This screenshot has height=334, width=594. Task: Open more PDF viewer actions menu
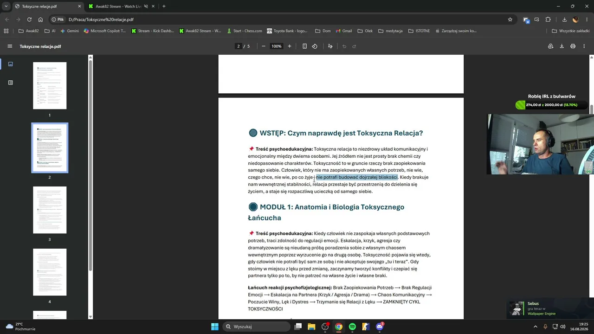(x=584, y=46)
